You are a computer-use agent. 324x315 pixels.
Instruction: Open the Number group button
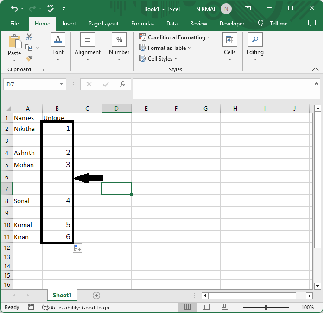tap(119, 47)
